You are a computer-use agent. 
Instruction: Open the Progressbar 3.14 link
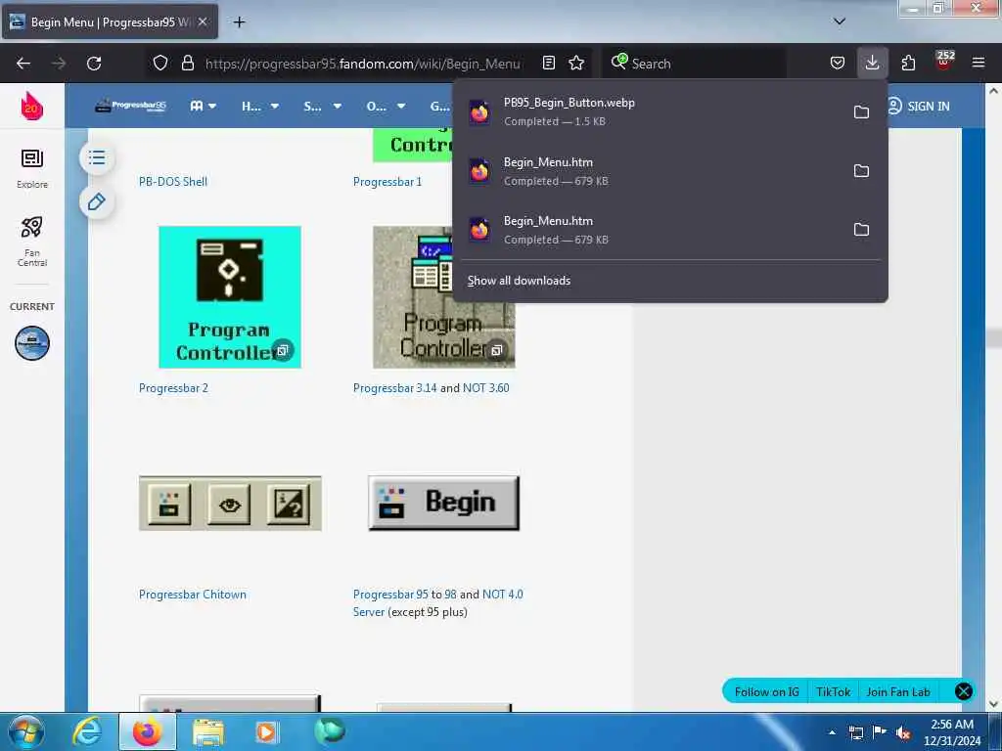coord(395,387)
